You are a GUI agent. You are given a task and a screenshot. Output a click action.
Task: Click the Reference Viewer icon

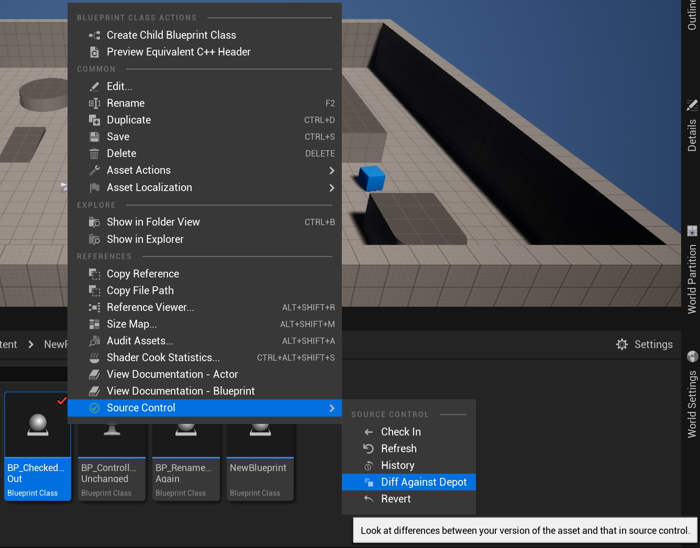click(95, 307)
